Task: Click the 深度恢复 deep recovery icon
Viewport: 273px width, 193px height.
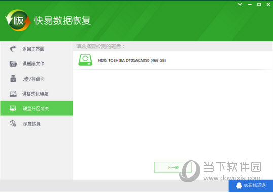Action: pos(13,123)
